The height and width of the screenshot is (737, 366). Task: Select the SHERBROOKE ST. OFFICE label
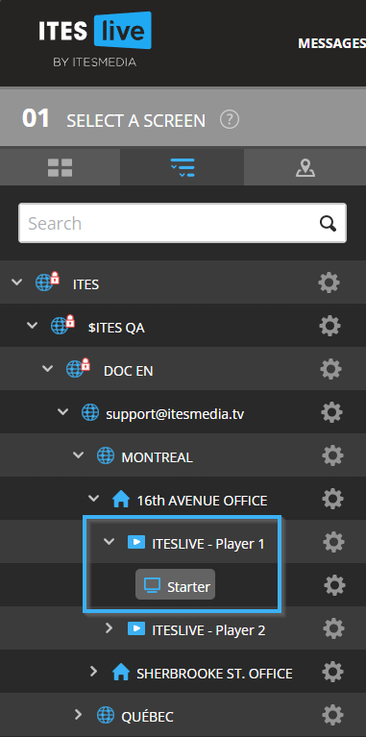pos(214,674)
